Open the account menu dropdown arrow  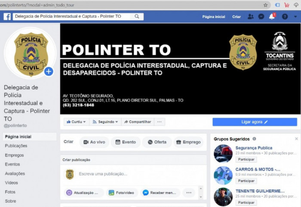pyautogui.click(x=295, y=17)
